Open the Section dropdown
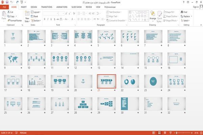Screen dimensions: 203x135 click(x=36, y=21)
